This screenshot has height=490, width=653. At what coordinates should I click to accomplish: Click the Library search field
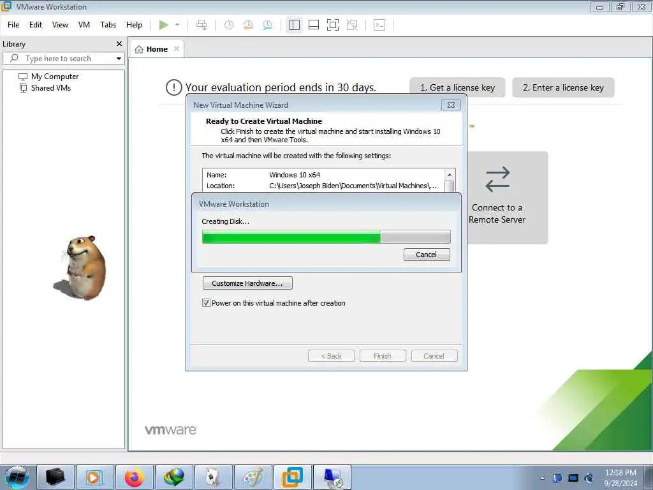pos(62,59)
